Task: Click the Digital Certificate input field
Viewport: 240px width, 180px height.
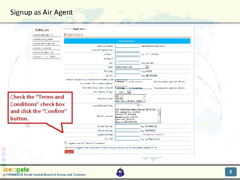Action: [x=127, y=135]
